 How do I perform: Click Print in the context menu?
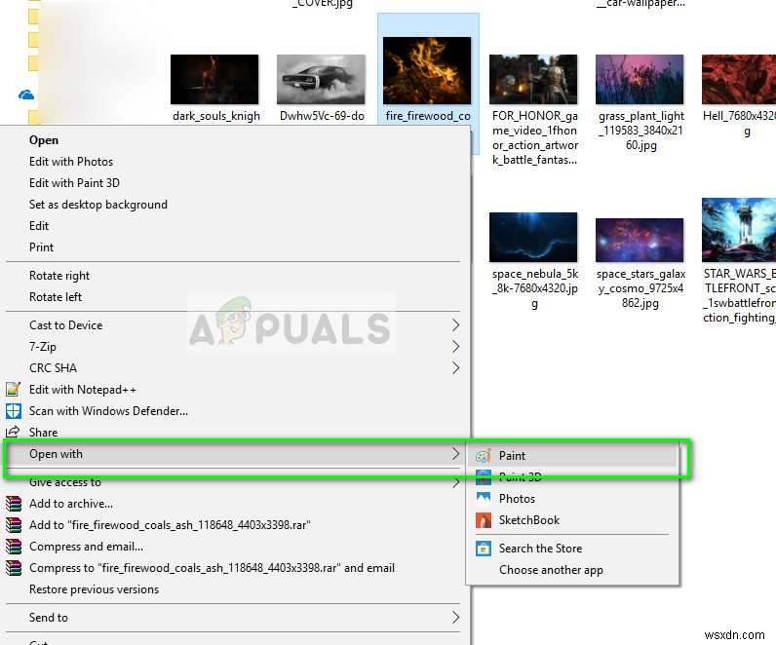click(x=41, y=247)
